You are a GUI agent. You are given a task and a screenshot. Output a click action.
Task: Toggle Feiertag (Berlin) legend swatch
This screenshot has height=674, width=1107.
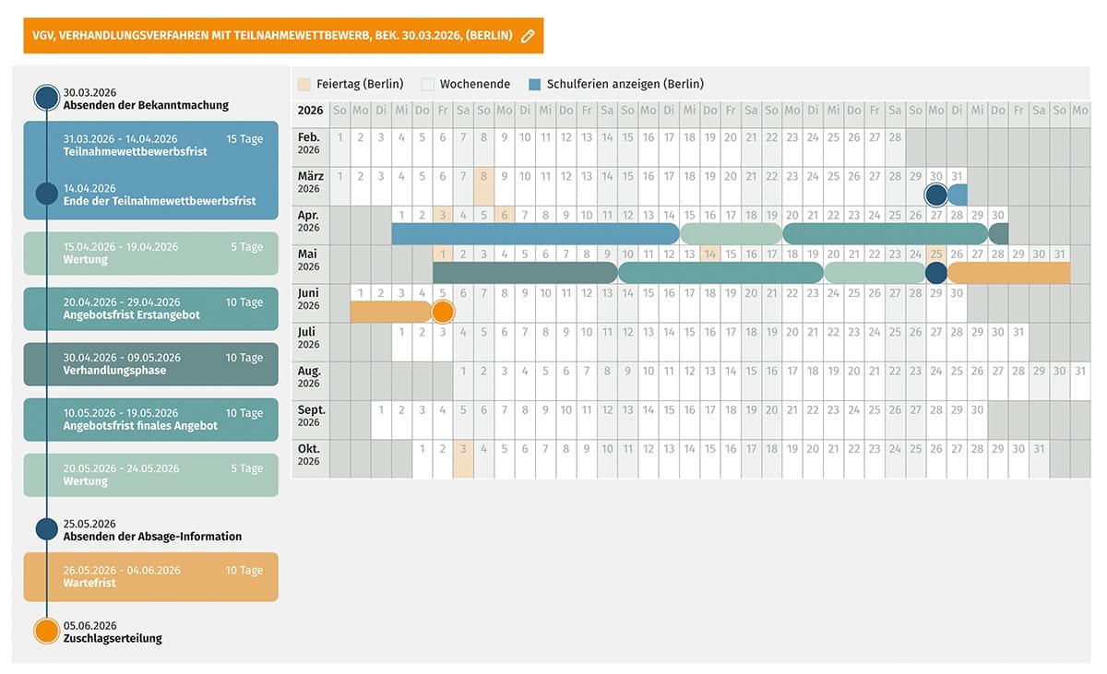pos(305,84)
